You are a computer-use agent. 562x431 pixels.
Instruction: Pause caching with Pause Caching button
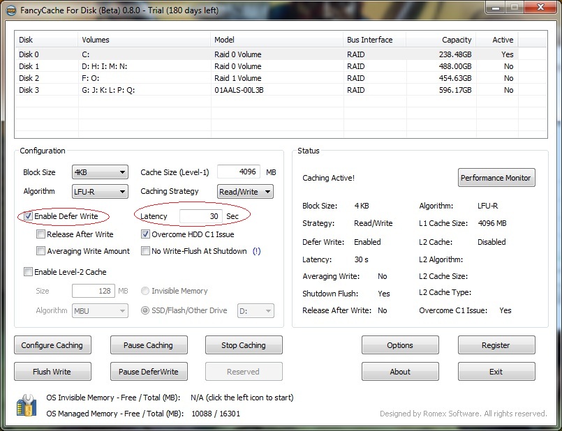pos(149,345)
